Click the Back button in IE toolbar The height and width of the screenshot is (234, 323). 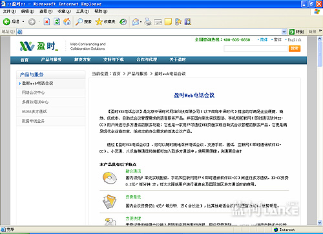tap(11, 21)
